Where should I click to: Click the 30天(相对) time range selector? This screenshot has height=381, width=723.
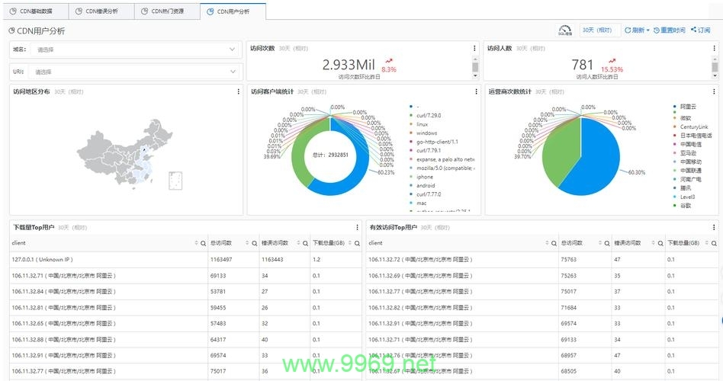click(x=599, y=30)
